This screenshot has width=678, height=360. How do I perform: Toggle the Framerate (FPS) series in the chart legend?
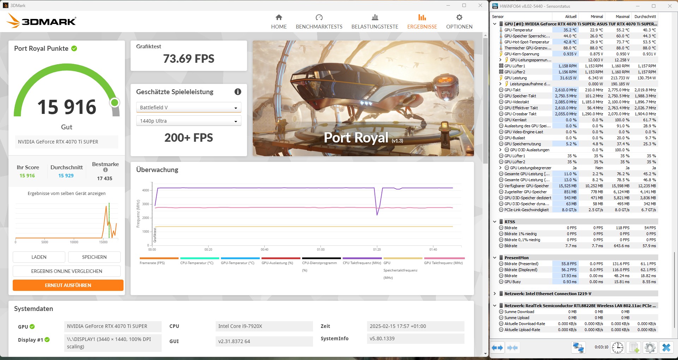click(159, 261)
